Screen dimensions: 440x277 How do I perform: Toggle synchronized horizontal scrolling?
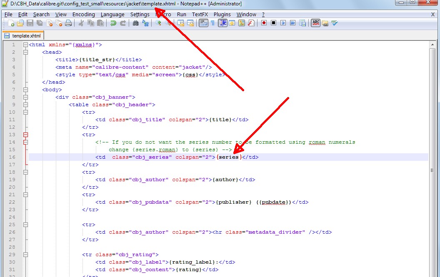[x=190, y=23]
